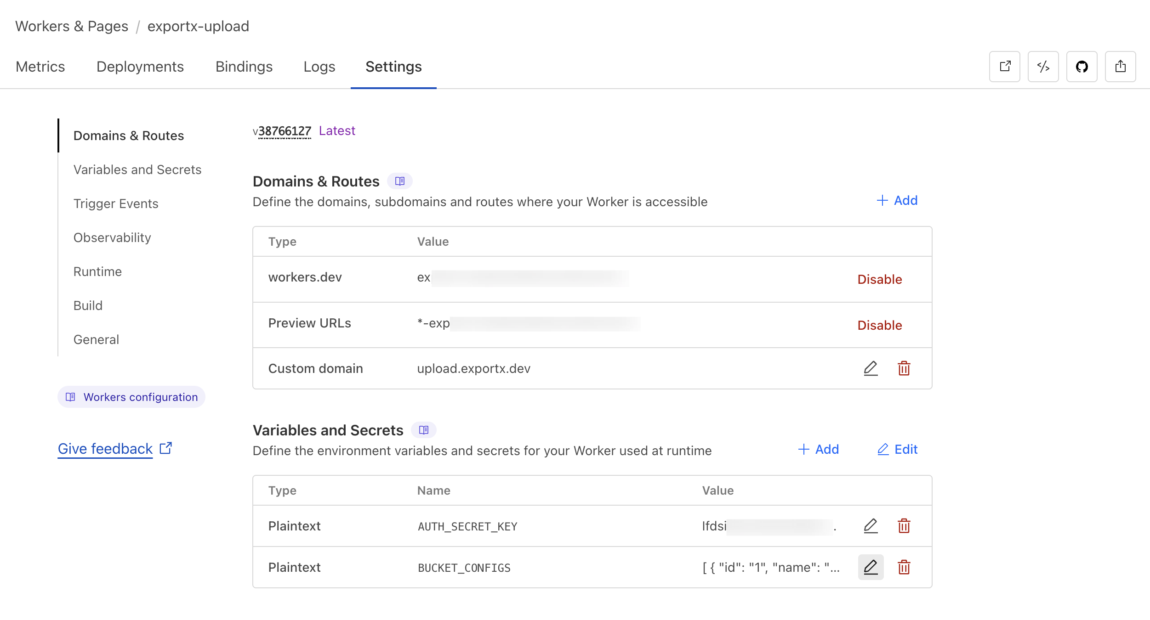This screenshot has height=620, width=1150.
Task: Open the Logs tab
Action: 319,67
